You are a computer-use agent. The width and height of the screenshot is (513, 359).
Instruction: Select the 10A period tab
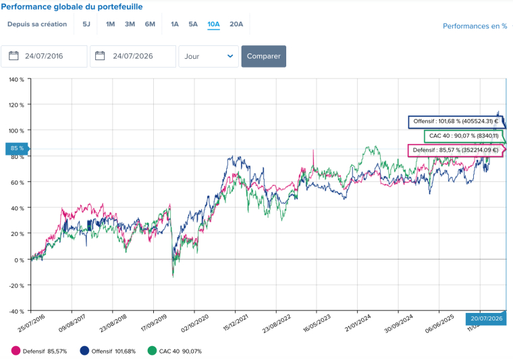coord(213,24)
